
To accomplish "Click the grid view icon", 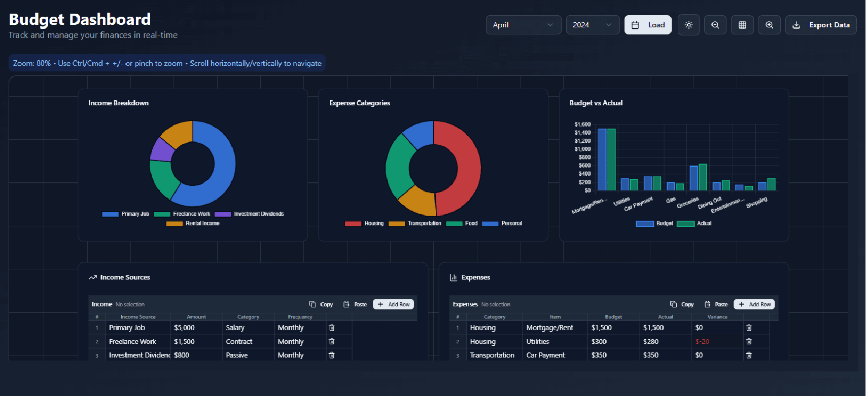I will point(742,25).
